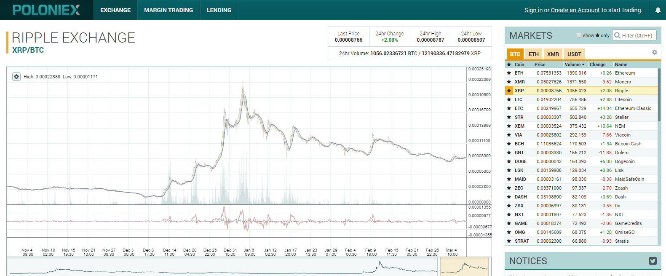
Task: Select Ethereum Classic market row
Action: tap(581, 108)
